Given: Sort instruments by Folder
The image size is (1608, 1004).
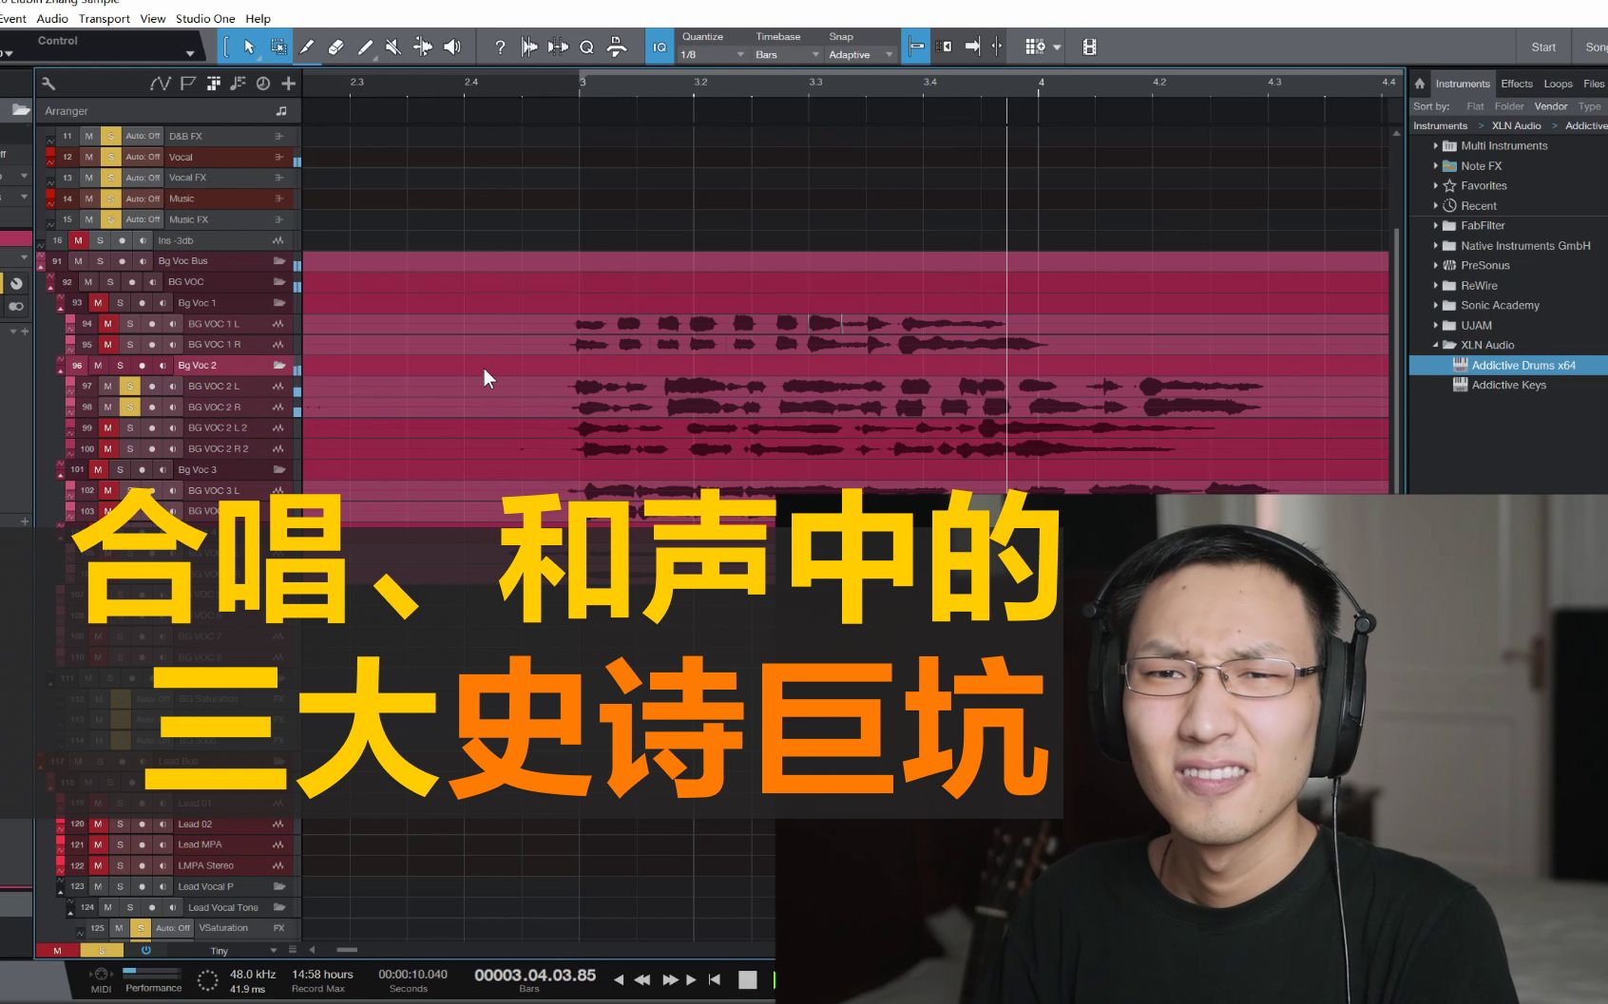Looking at the screenshot, I should coord(1509,106).
